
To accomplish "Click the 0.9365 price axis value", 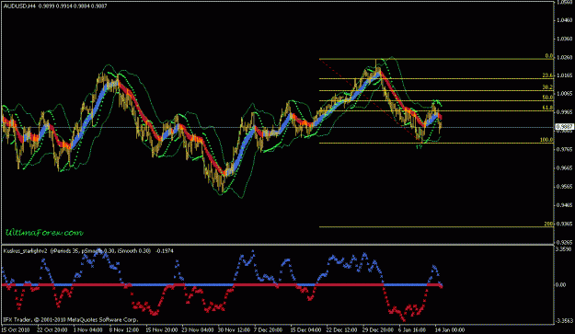I will (x=565, y=224).
